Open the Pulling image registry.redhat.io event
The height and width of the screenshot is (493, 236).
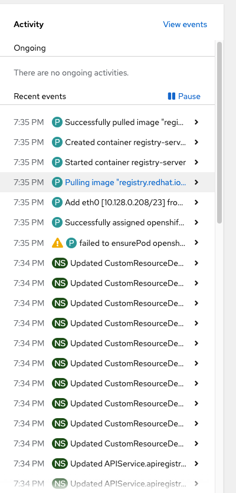tap(126, 182)
